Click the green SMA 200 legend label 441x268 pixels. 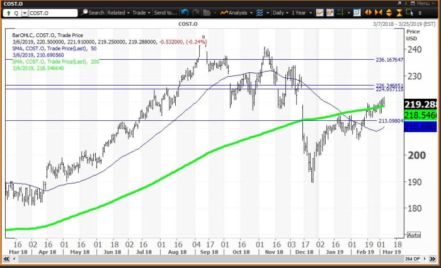(x=55, y=61)
